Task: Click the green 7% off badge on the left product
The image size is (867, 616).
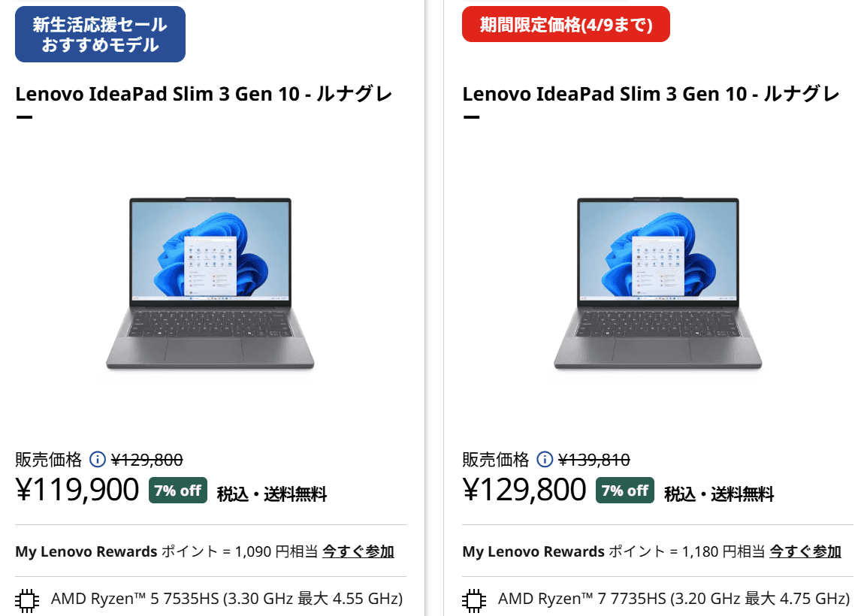Action: (x=177, y=490)
